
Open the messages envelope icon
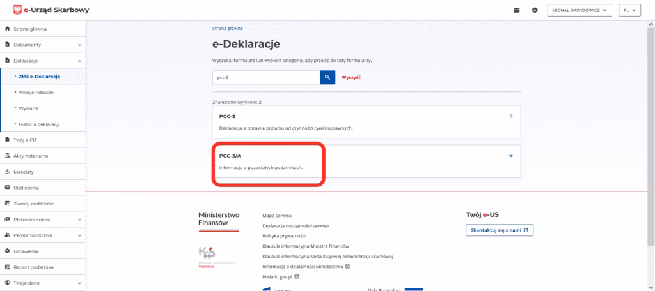tap(517, 10)
